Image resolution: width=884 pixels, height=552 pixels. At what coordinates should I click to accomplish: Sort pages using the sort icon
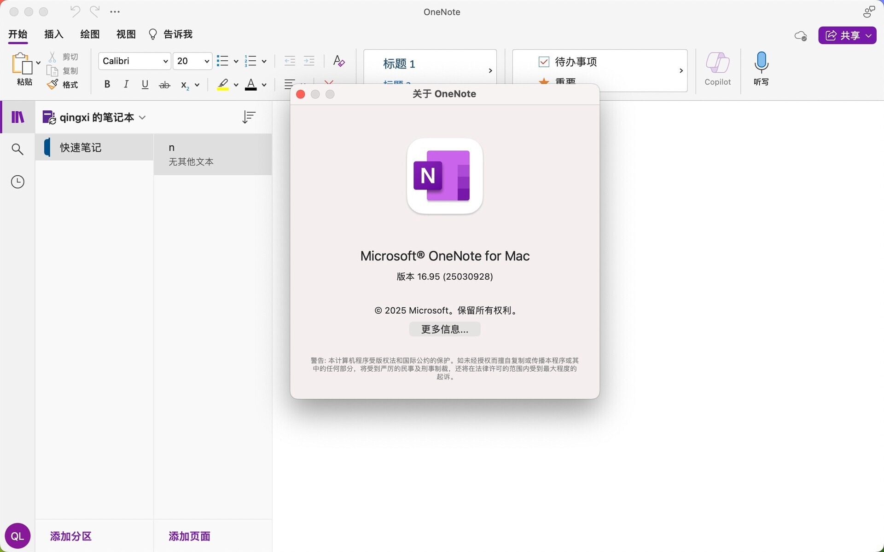(249, 117)
